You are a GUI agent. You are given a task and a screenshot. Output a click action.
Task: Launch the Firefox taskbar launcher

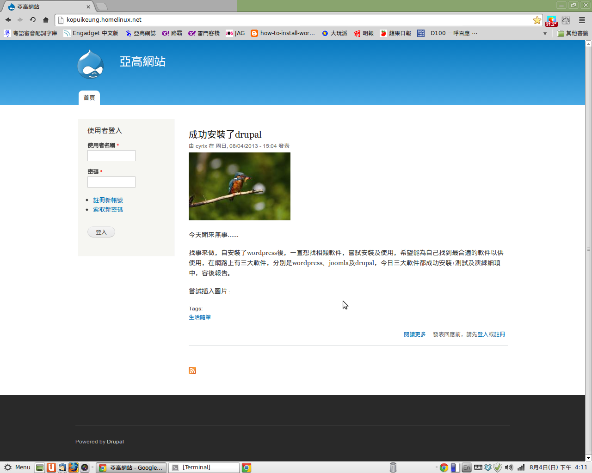click(73, 467)
